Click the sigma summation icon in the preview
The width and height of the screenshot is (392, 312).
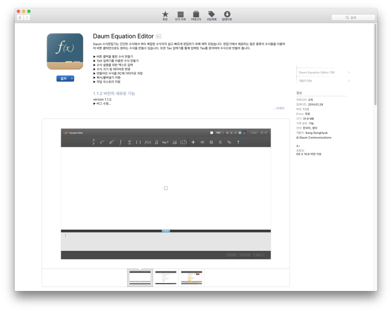click(x=129, y=142)
